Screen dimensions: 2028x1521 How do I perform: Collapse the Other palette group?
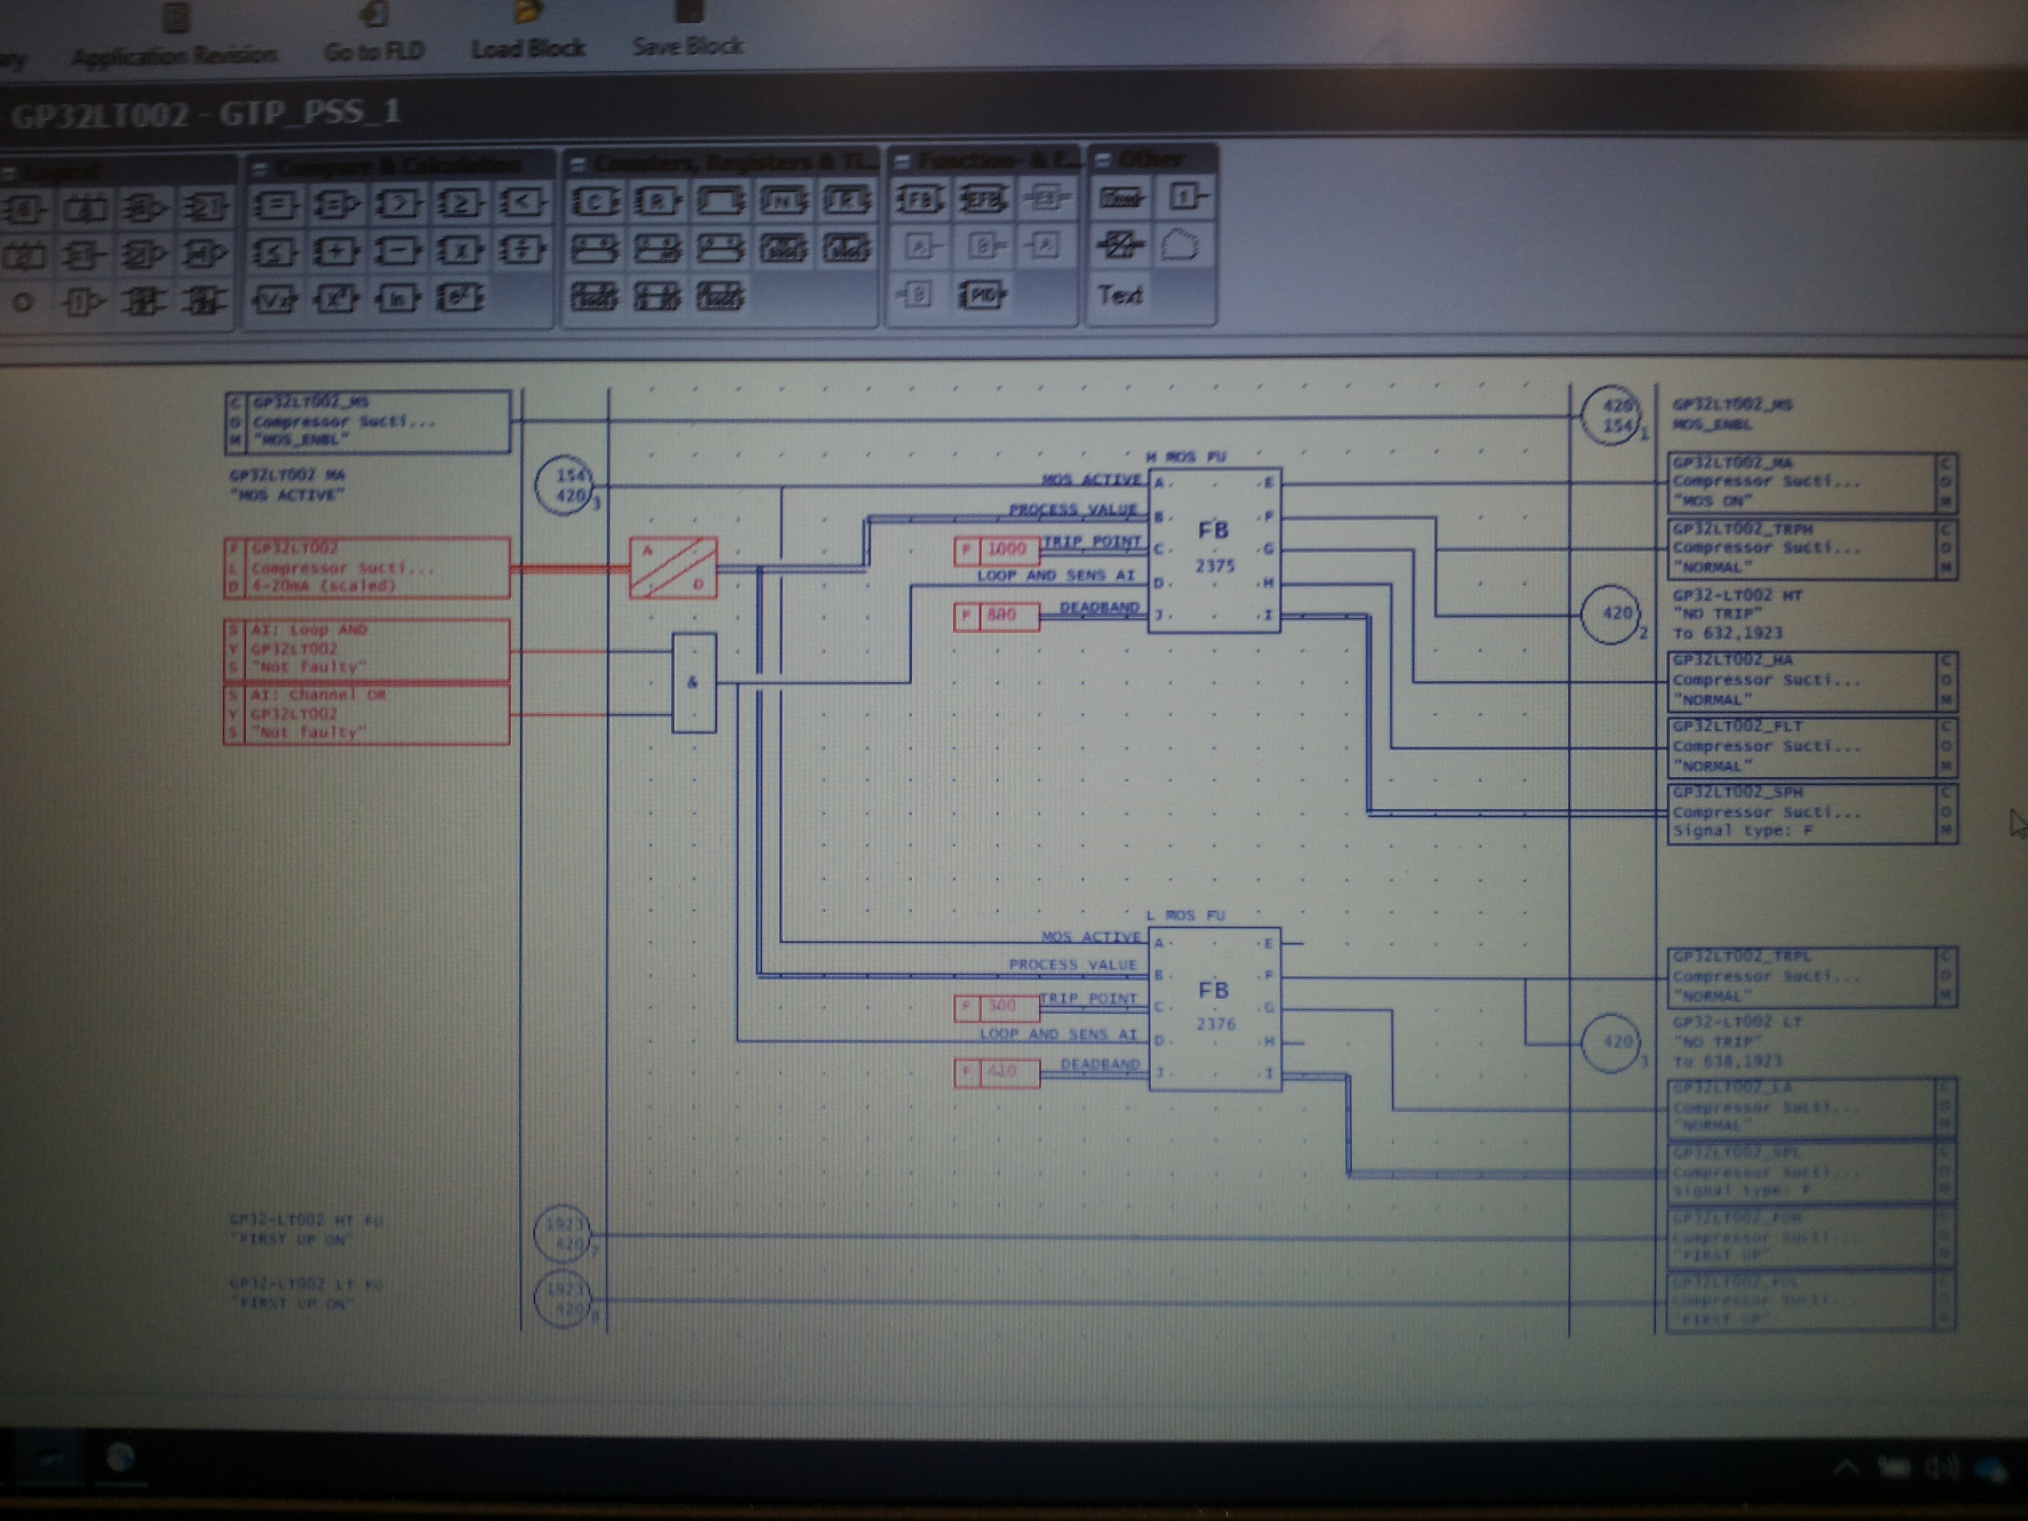click(1103, 160)
